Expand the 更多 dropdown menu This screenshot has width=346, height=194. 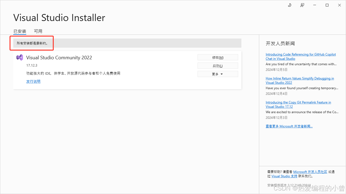point(218,74)
